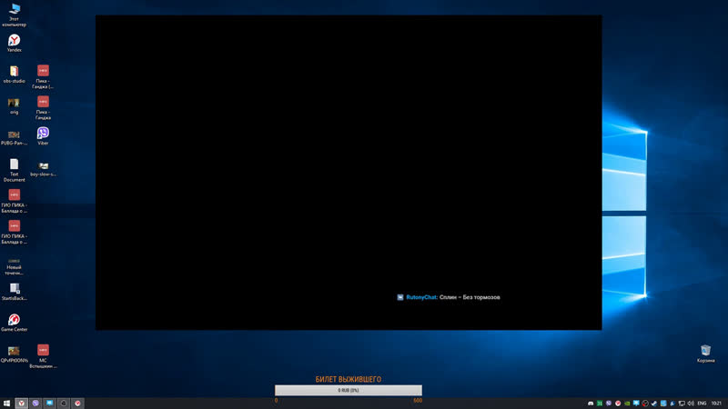Switch to OBS Studio in taskbar
Viewport: 728px width, 409px height.
(x=64, y=404)
